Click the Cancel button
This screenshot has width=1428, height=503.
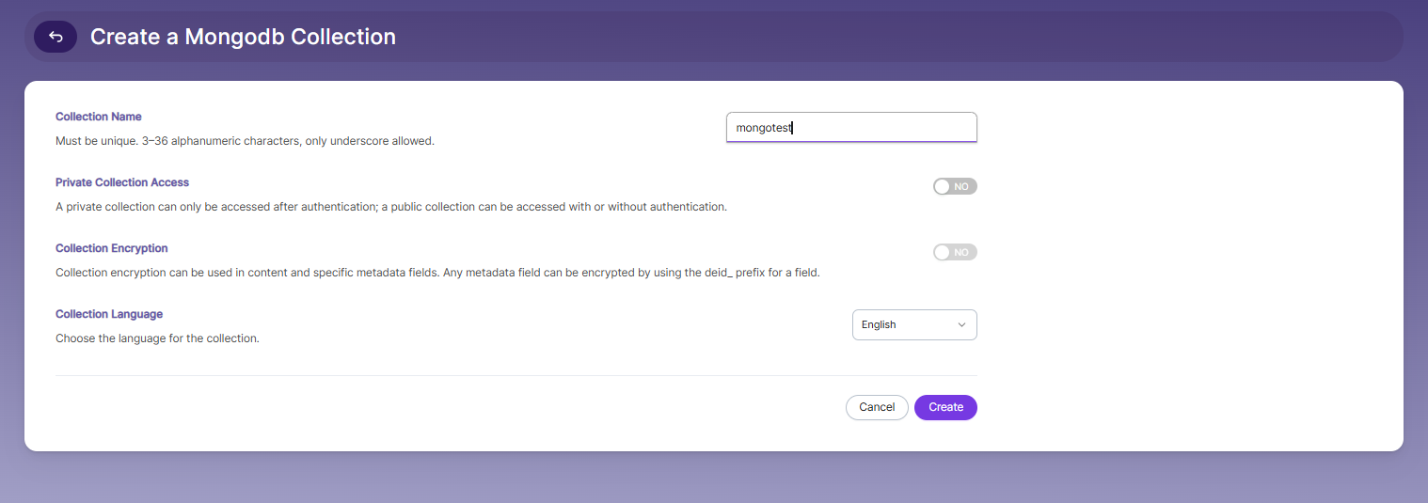877,407
